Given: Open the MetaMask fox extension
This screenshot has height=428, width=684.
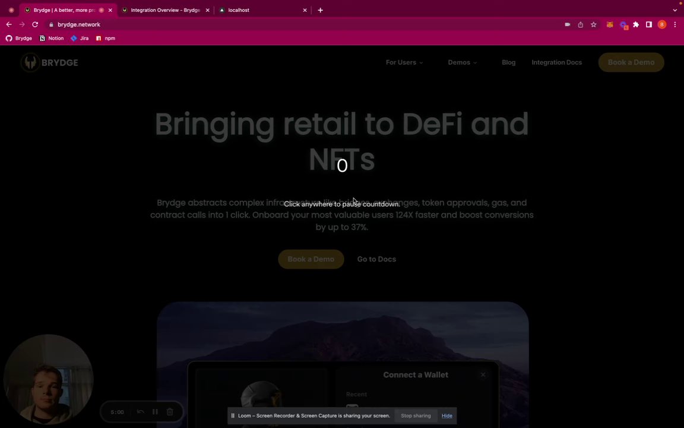Looking at the screenshot, I should coord(610,24).
